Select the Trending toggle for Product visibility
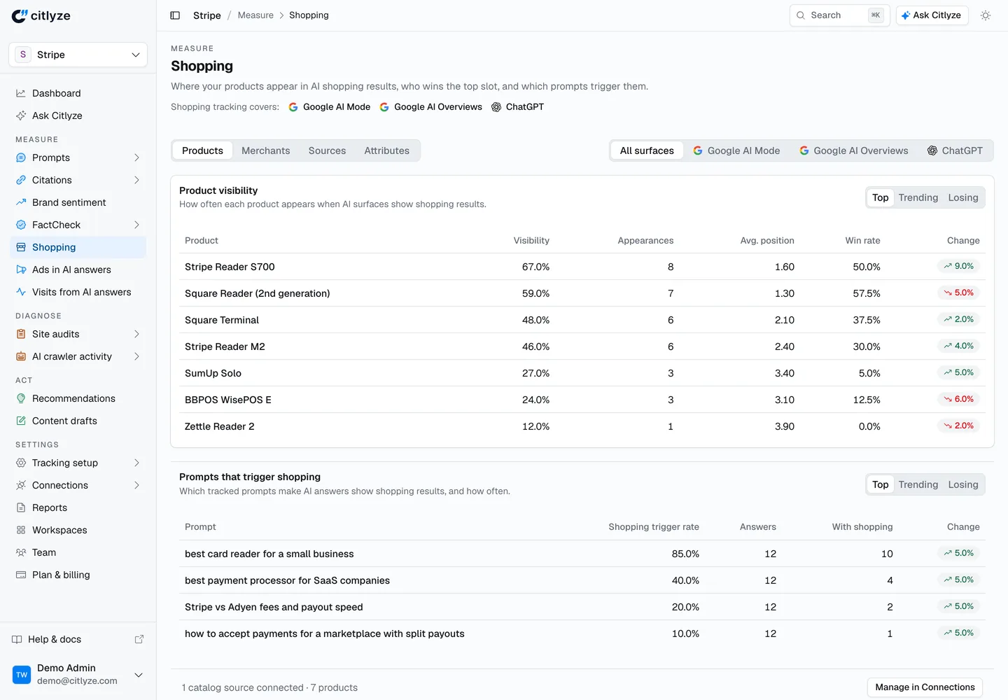The width and height of the screenshot is (1008, 700). 918,197
